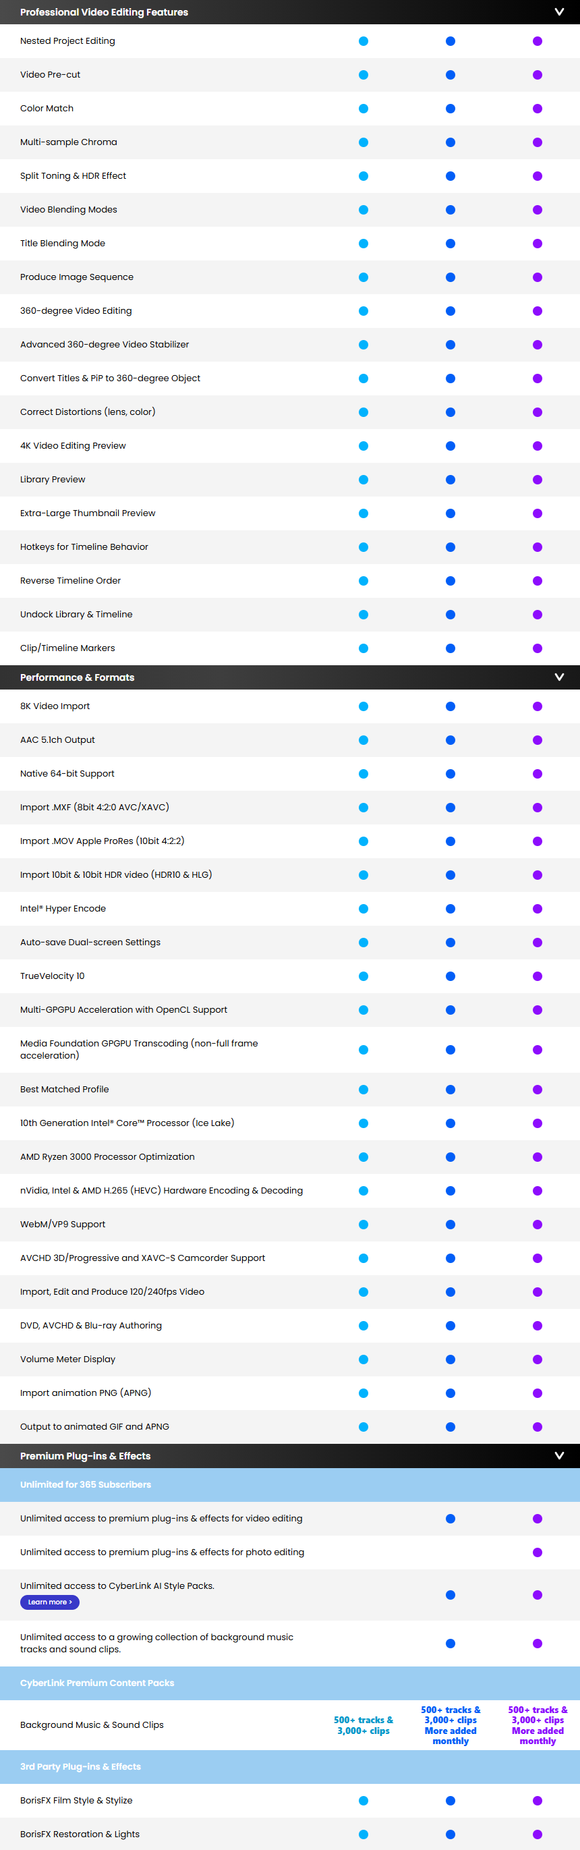
Task: Click the light-blue dot for BorisFX Film Style & Stylize
Action: coord(364,1801)
